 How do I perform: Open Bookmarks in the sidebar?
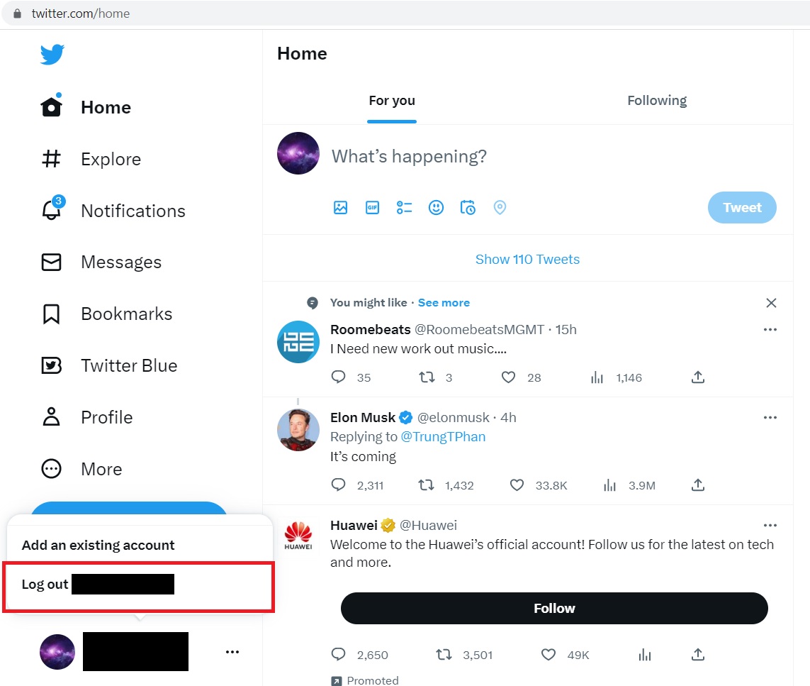(x=106, y=314)
